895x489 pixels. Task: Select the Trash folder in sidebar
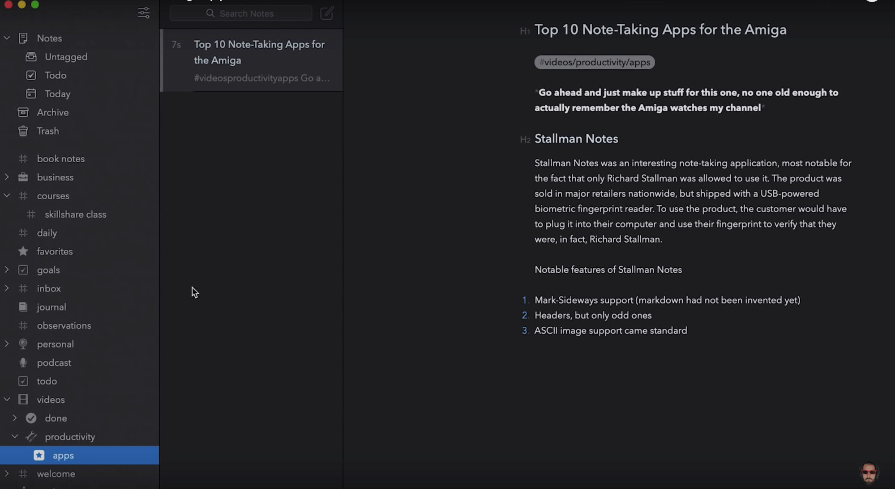point(47,131)
